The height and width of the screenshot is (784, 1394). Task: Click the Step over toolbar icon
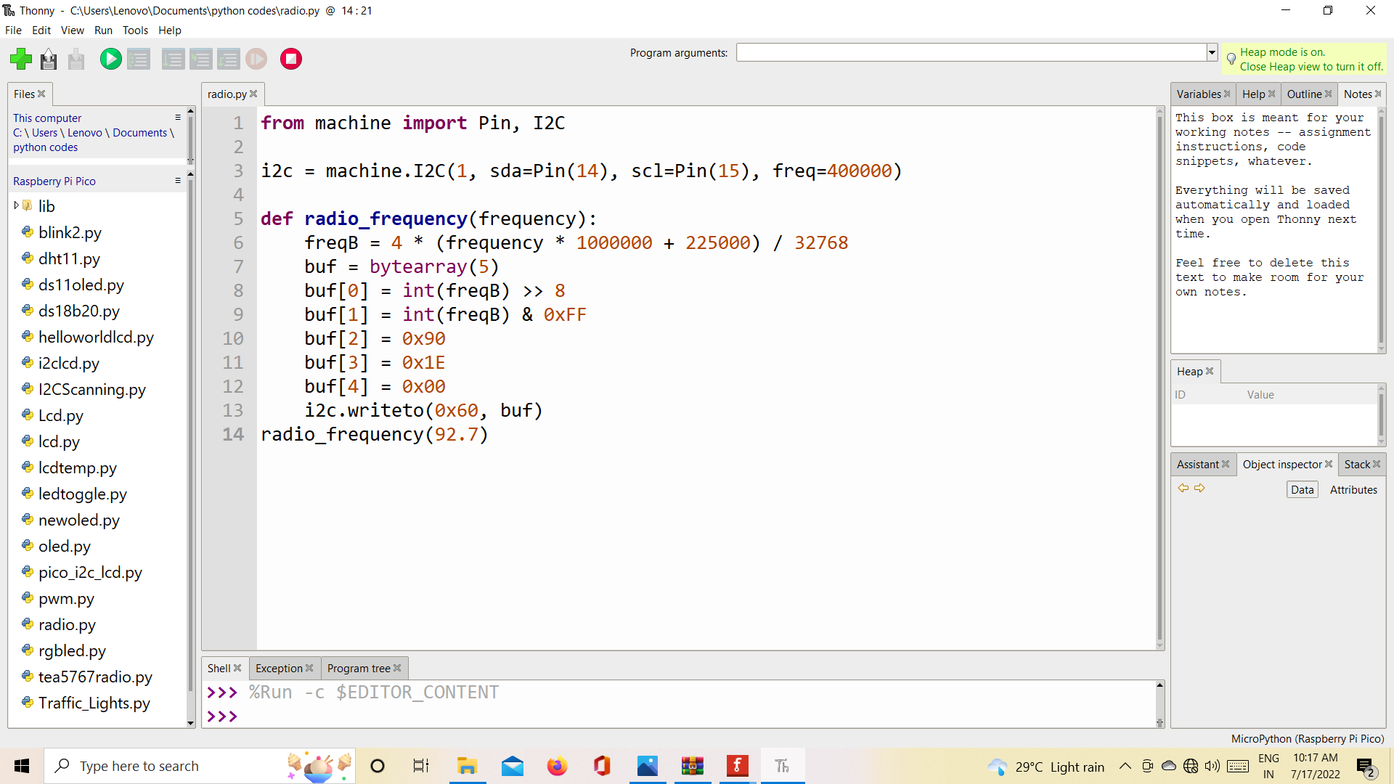[173, 59]
